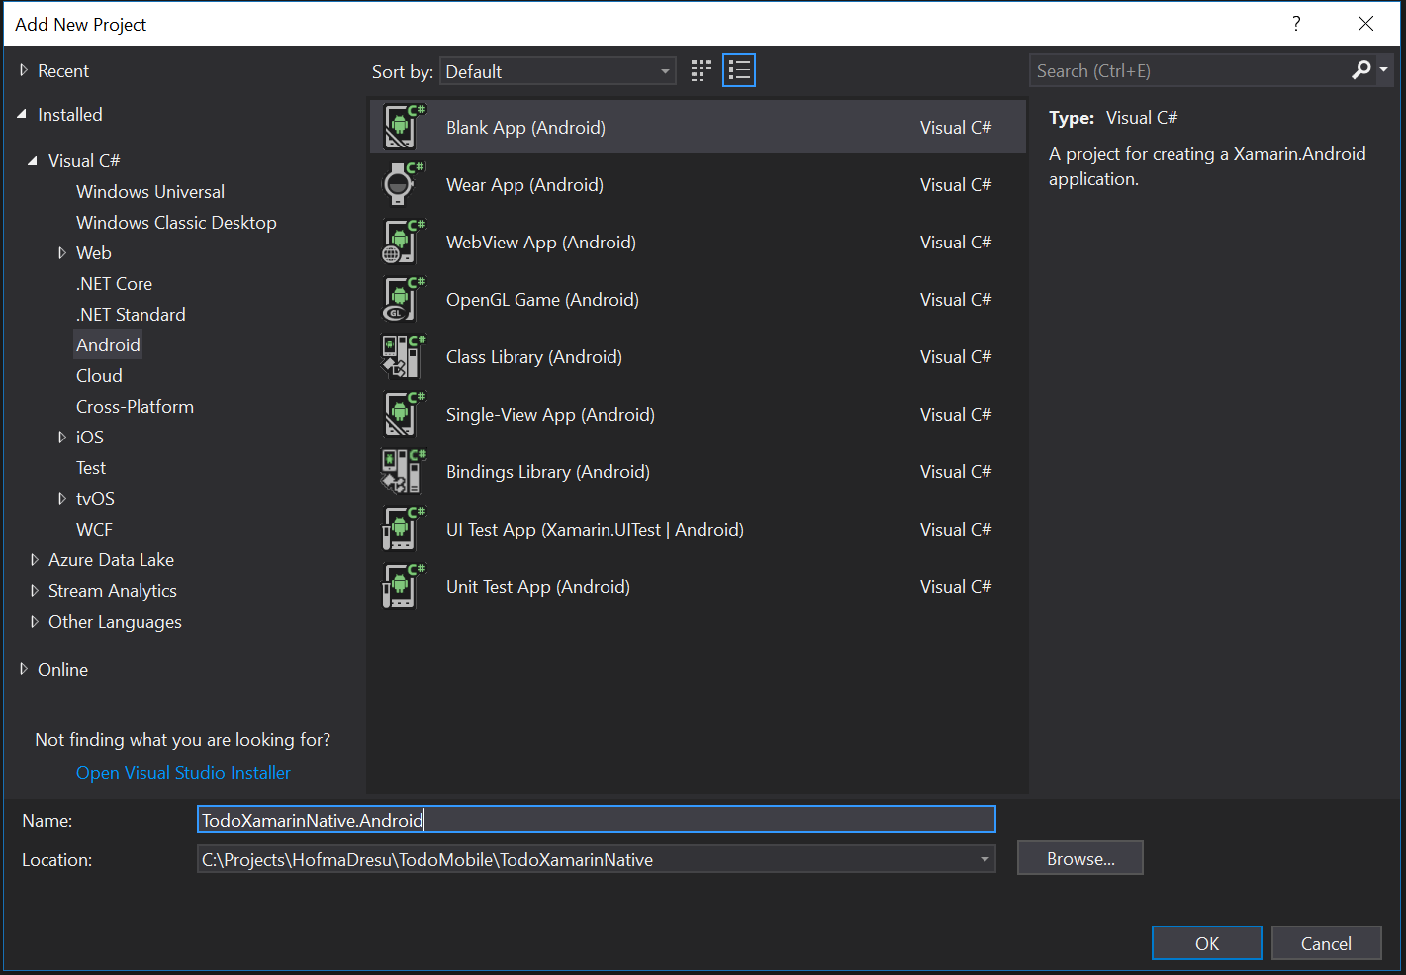Screen dimensions: 1406x975
Task: Select the Cross-Platform category
Action: tap(135, 407)
